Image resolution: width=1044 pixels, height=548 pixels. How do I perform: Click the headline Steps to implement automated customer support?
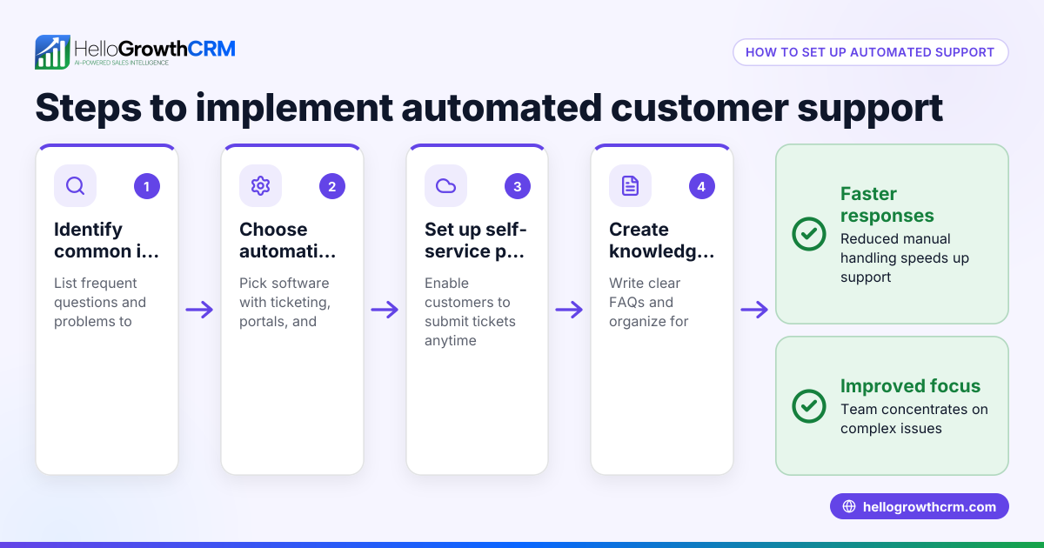tap(489, 107)
